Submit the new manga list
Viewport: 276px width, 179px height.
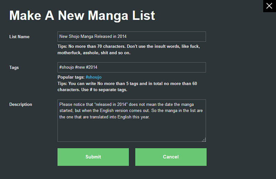93,157
